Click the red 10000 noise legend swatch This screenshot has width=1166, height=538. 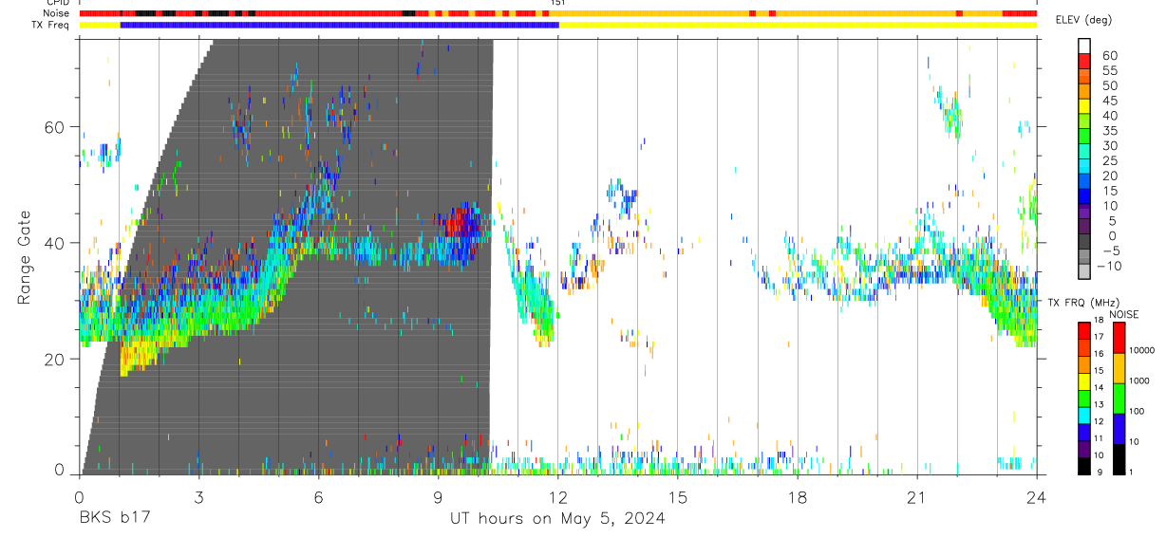coord(1119,338)
